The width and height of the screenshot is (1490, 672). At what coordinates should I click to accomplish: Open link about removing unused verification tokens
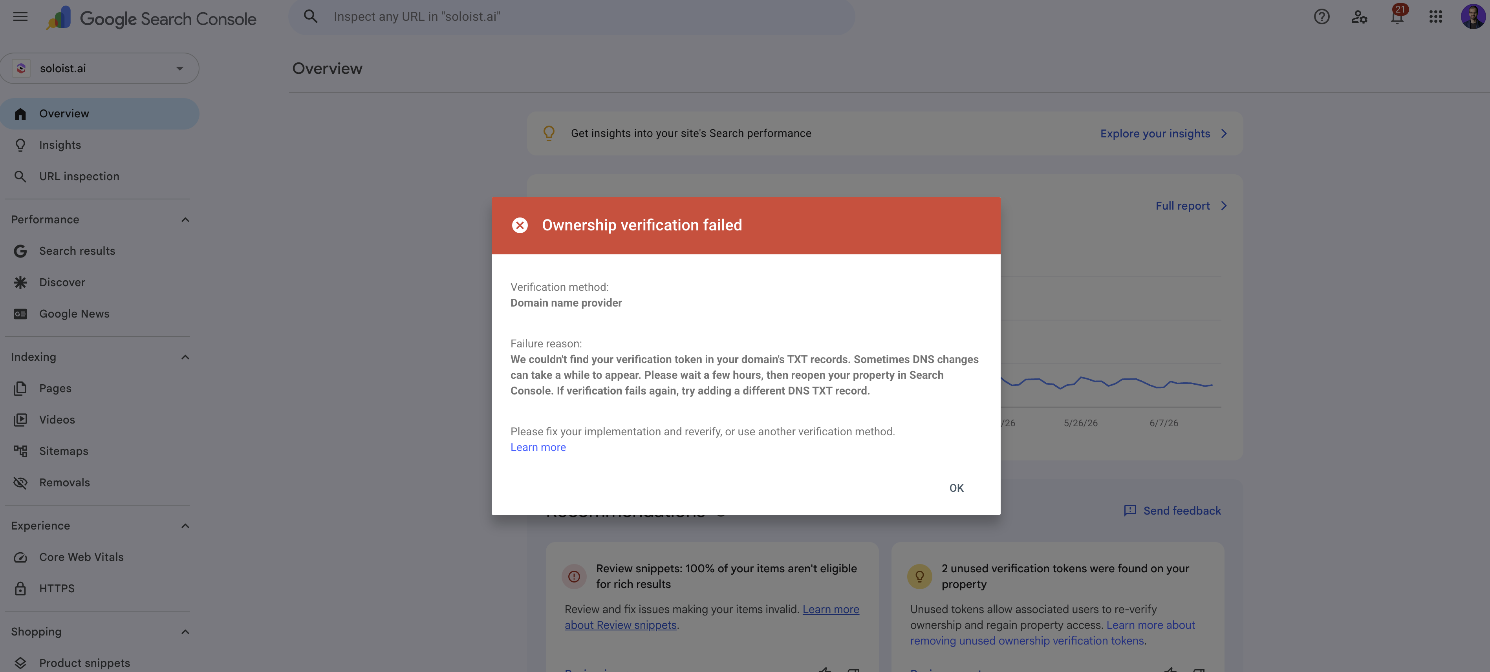coord(1053,633)
